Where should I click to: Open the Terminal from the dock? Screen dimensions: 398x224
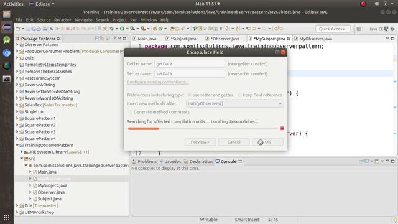click(x=7, y=79)
